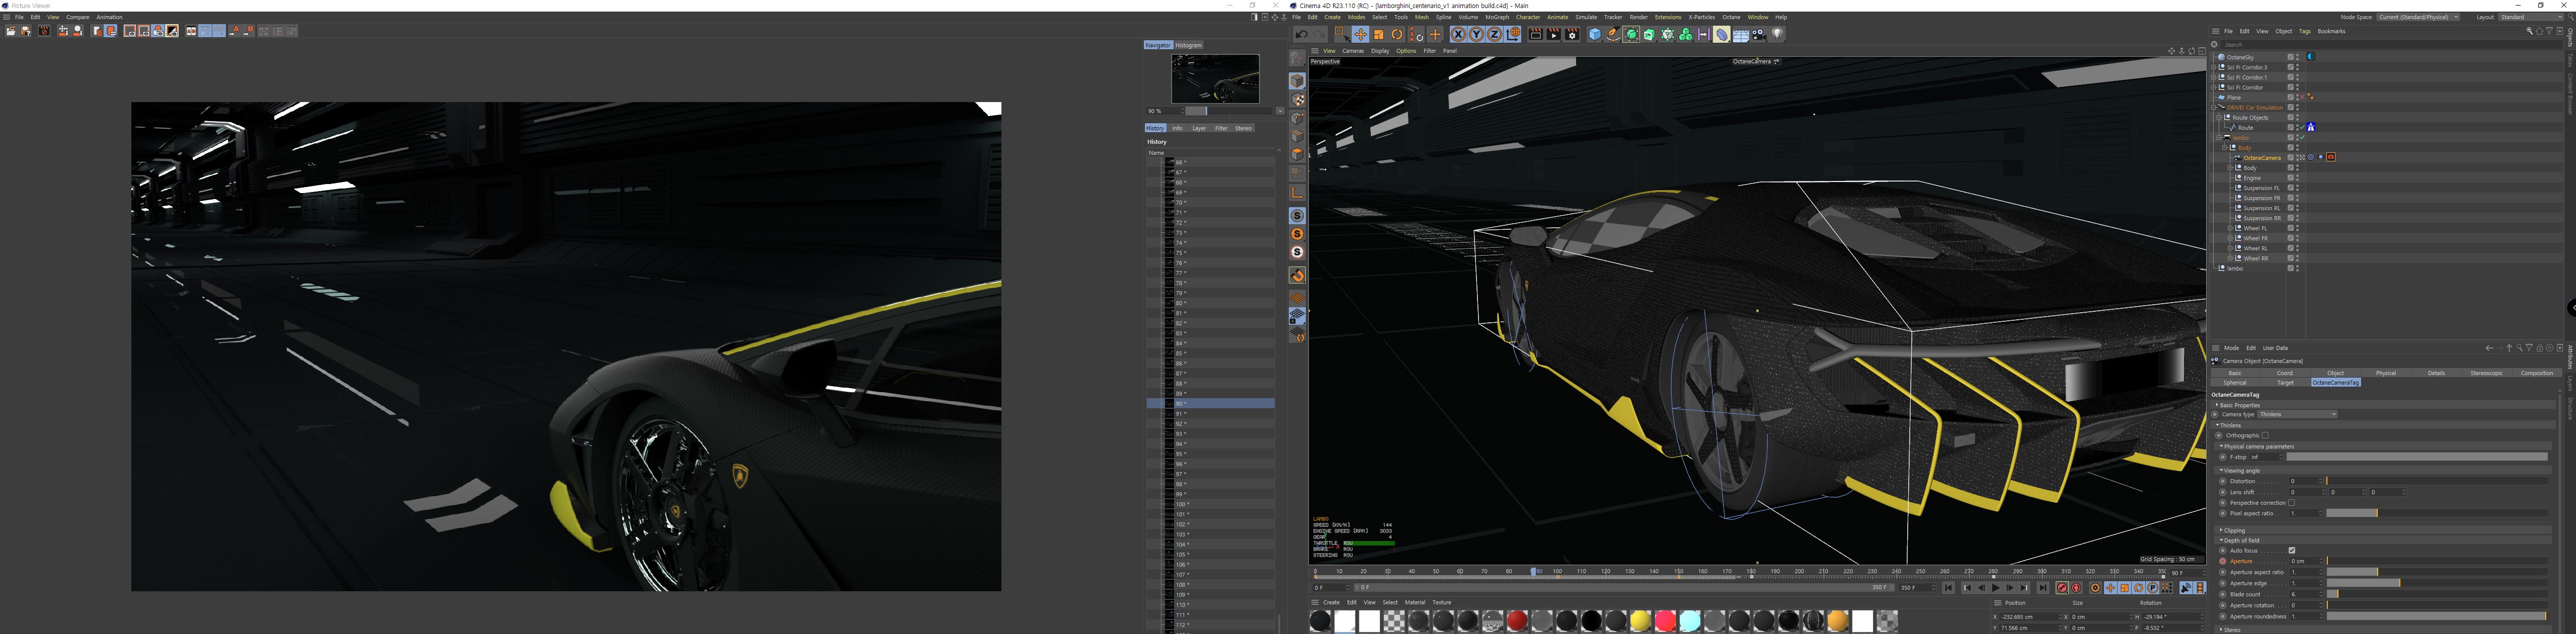Screen dimensions: 2576x634
Task: Click the Record active objects button
Action: pyautogui.click(x=2062, y=587)
